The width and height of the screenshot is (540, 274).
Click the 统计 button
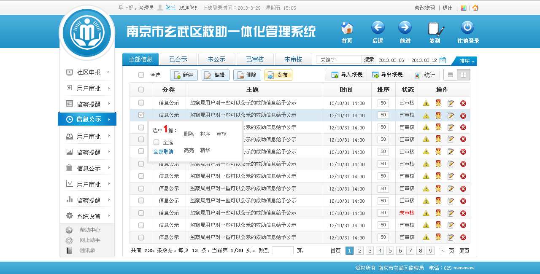tap(424, 75)
